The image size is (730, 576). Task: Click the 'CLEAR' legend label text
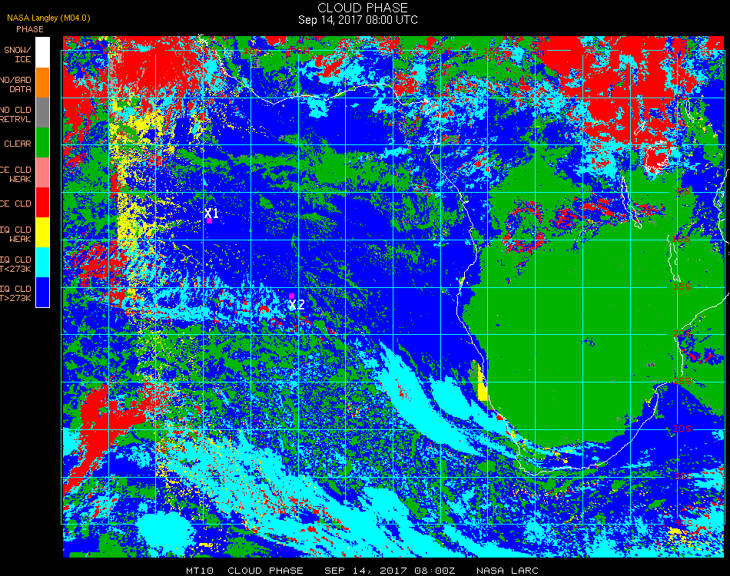coord(18,144)
